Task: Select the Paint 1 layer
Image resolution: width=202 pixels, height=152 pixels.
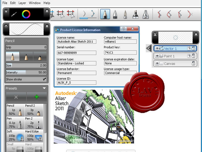Action: 175,56
